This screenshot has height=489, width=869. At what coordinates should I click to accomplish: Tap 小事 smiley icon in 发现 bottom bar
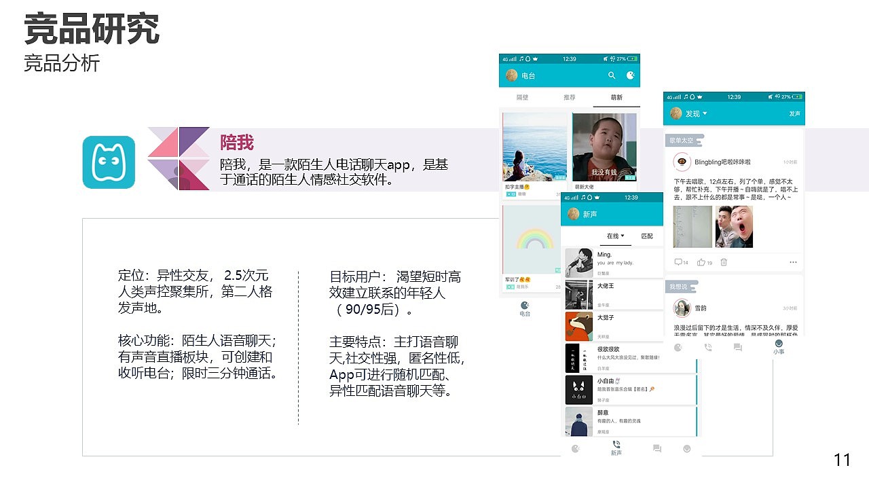point(779,347)
